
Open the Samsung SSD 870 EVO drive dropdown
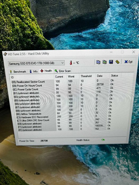(x=36, y=63)
